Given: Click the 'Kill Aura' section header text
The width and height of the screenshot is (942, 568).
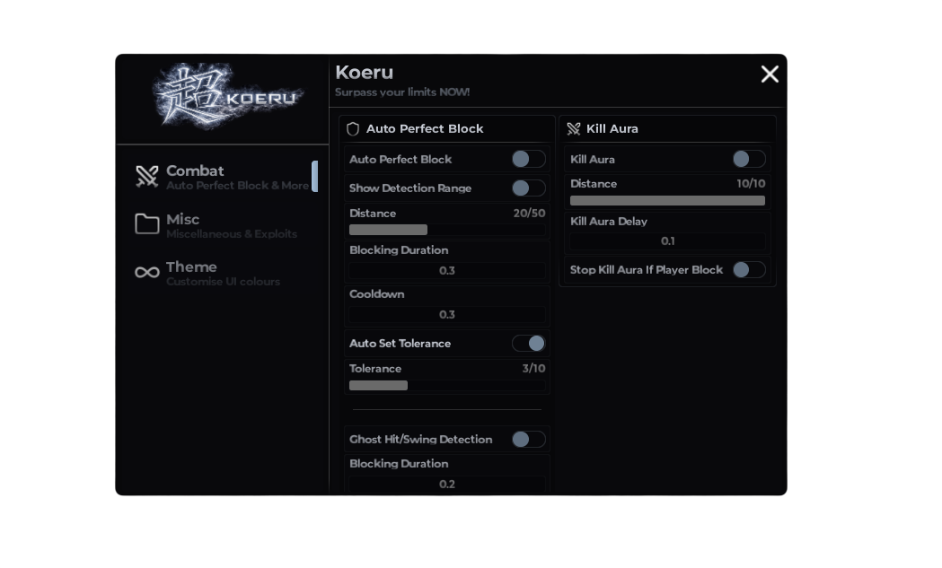Looking at the screenshot, I should point(612,129).
